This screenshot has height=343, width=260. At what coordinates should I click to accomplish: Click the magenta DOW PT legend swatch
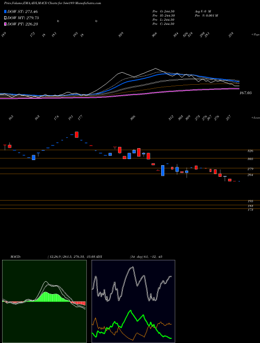(5, 24)
